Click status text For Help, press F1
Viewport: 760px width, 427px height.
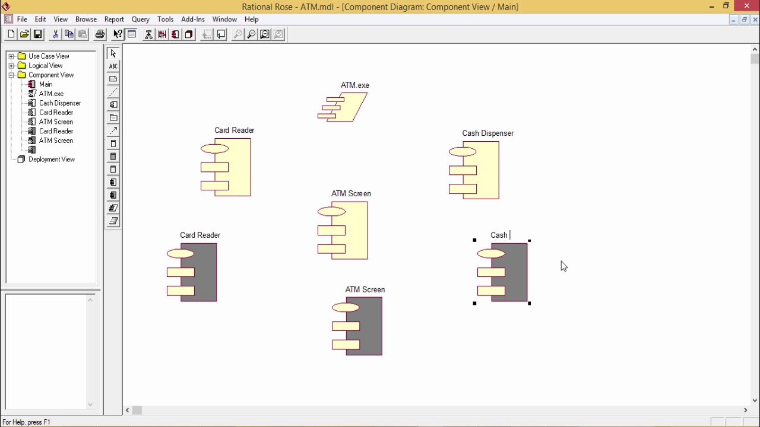point(27,422)
